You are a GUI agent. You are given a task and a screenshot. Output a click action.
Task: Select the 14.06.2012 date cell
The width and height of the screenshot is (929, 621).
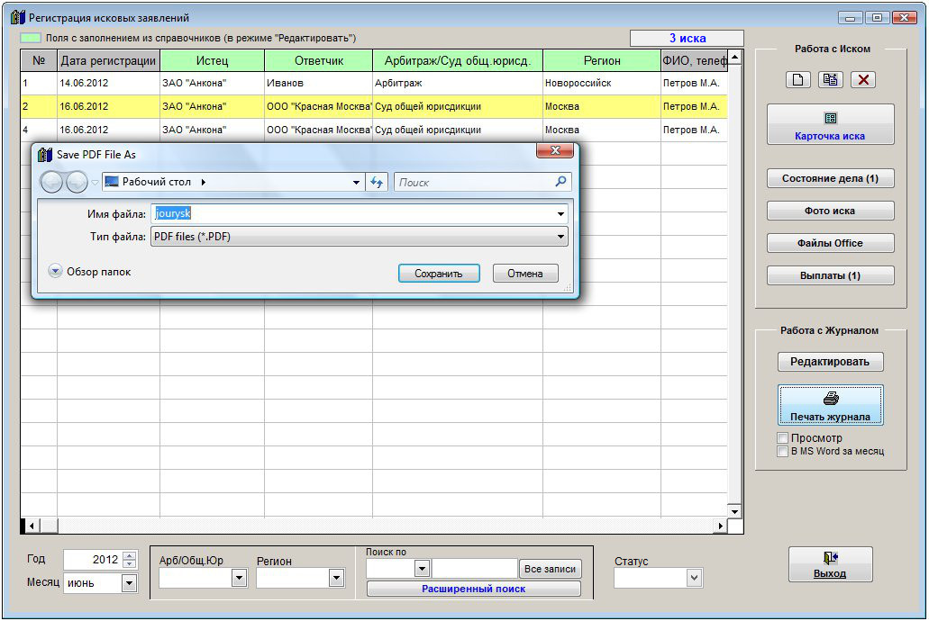108,84
